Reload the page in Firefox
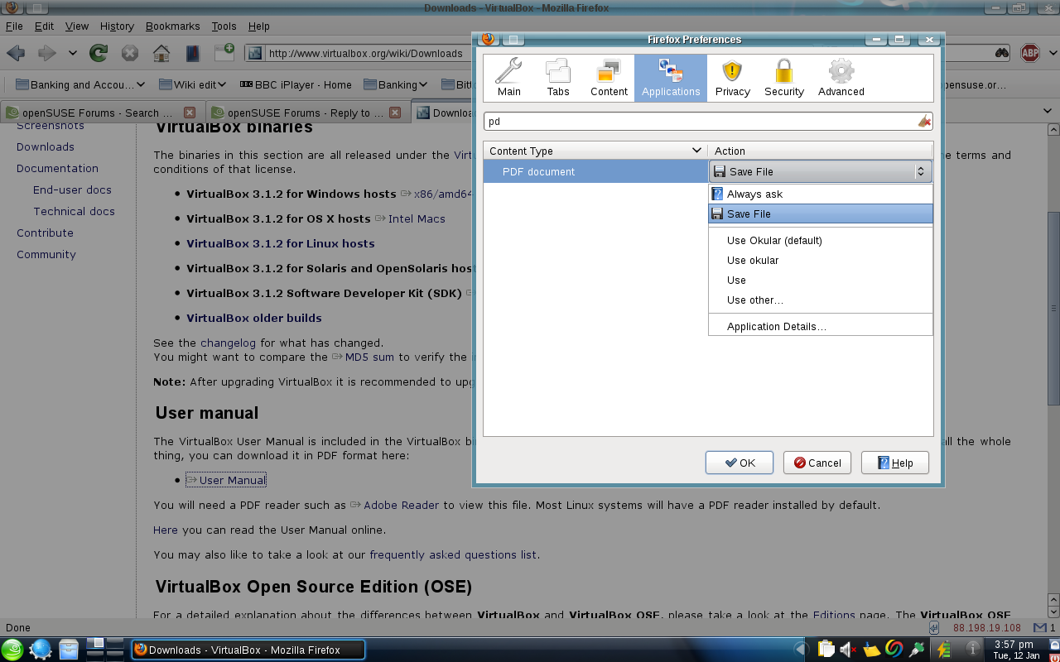 [99, 53]
